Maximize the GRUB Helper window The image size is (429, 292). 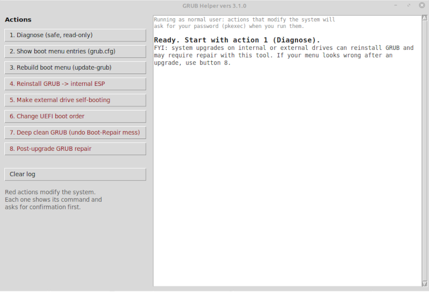click(x=409, y=5)
